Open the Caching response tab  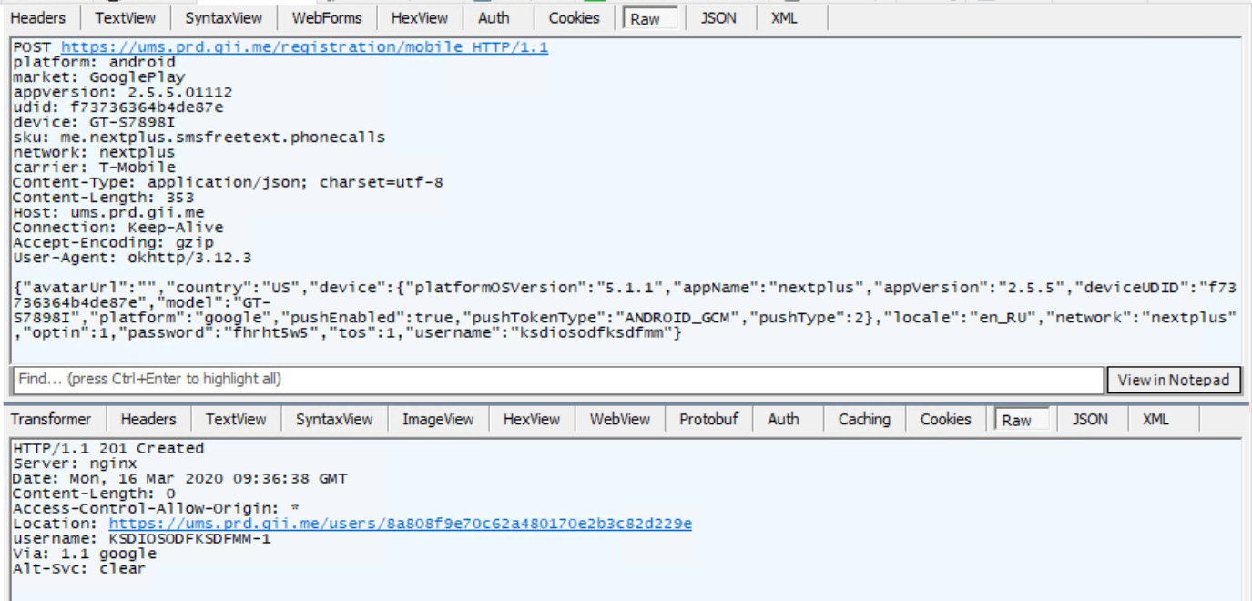pos(864,420)
